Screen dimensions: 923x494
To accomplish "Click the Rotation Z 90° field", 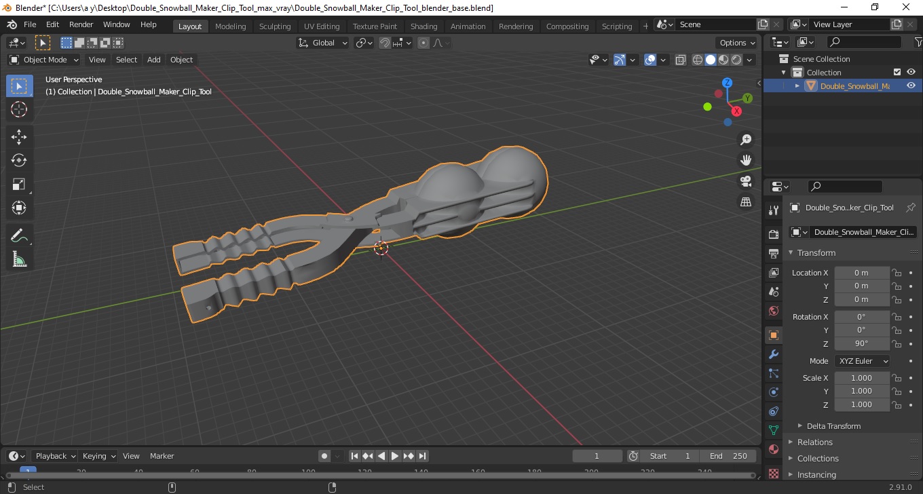I will 861,343.
